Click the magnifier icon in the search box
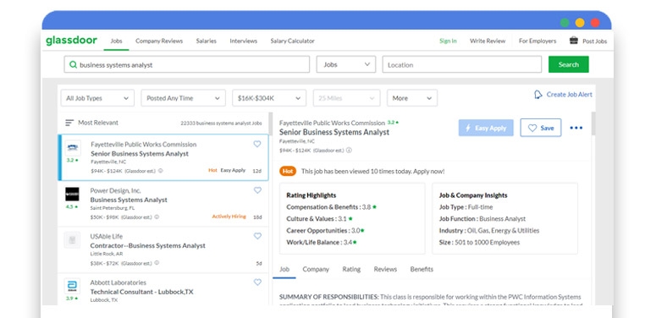 click(x=74, y=64)
